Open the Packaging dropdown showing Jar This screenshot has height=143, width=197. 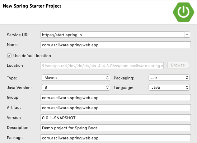tap(169, 78)
